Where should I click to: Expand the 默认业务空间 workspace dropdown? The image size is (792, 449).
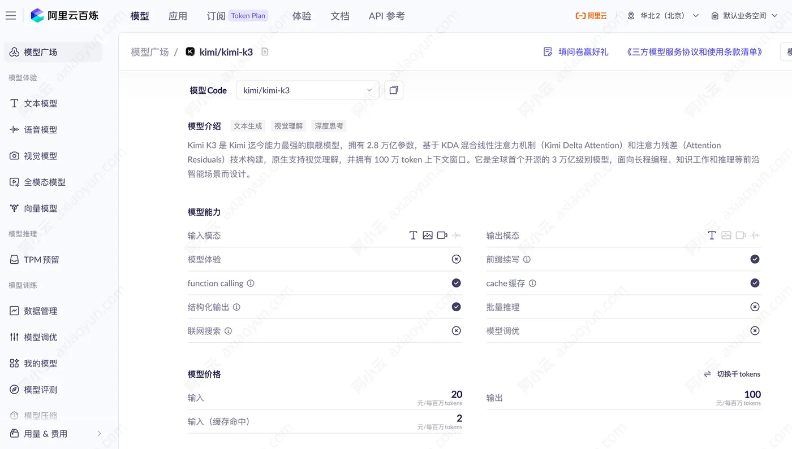(x=776, y=16)
